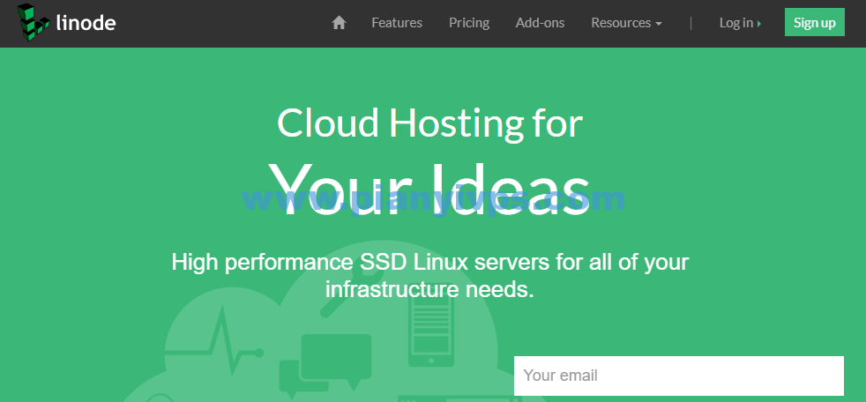This screenshot has width=866, height=402.
Task: Open the Add-ons page
Action: 540,23
